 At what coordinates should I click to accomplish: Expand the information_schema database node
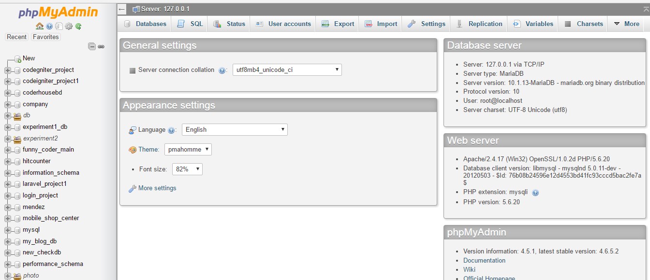(x=8, y=173)
